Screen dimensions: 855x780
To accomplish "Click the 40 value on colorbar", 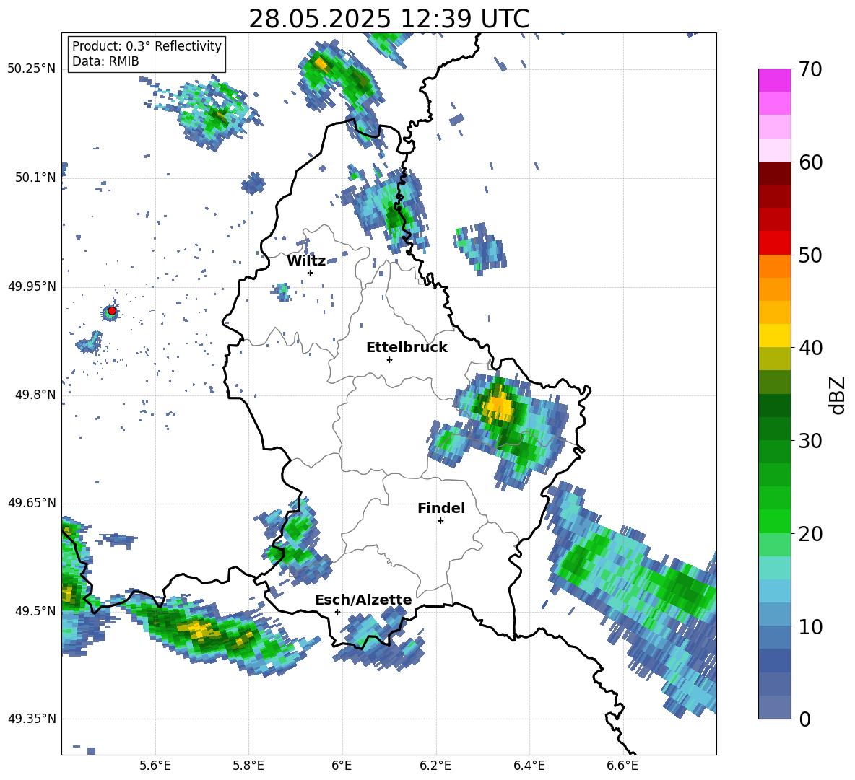I will [x=810, y=348].
